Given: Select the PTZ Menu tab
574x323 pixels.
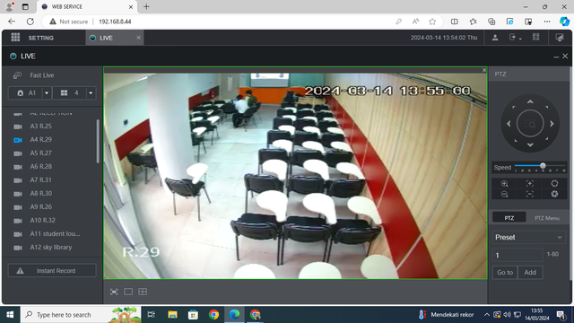Looking at the screenshot, I should (547, 218).
